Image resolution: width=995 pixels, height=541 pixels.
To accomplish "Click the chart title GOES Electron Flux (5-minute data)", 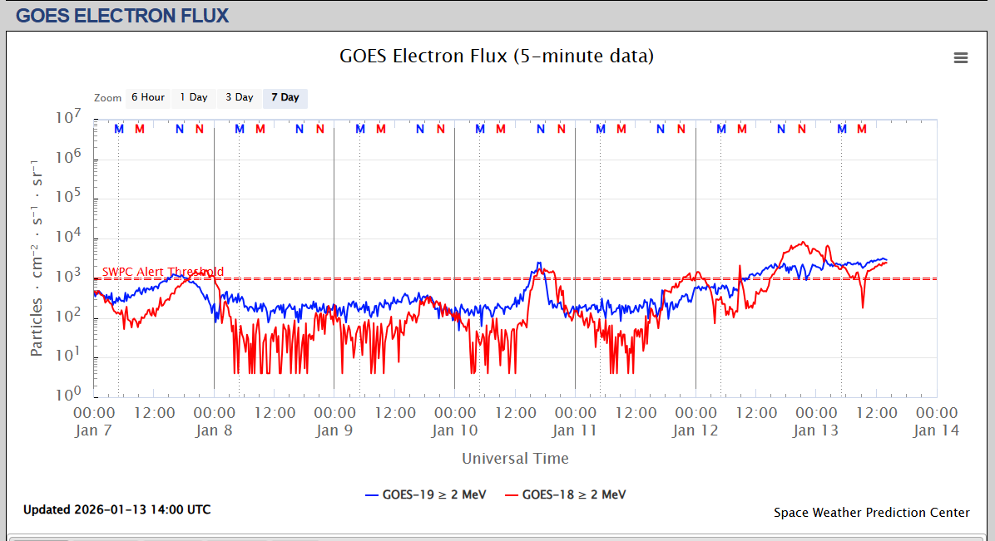I will click(x=496, y=56).
